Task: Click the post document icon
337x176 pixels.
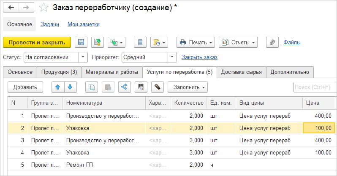Action: click(x=98, y=42)
